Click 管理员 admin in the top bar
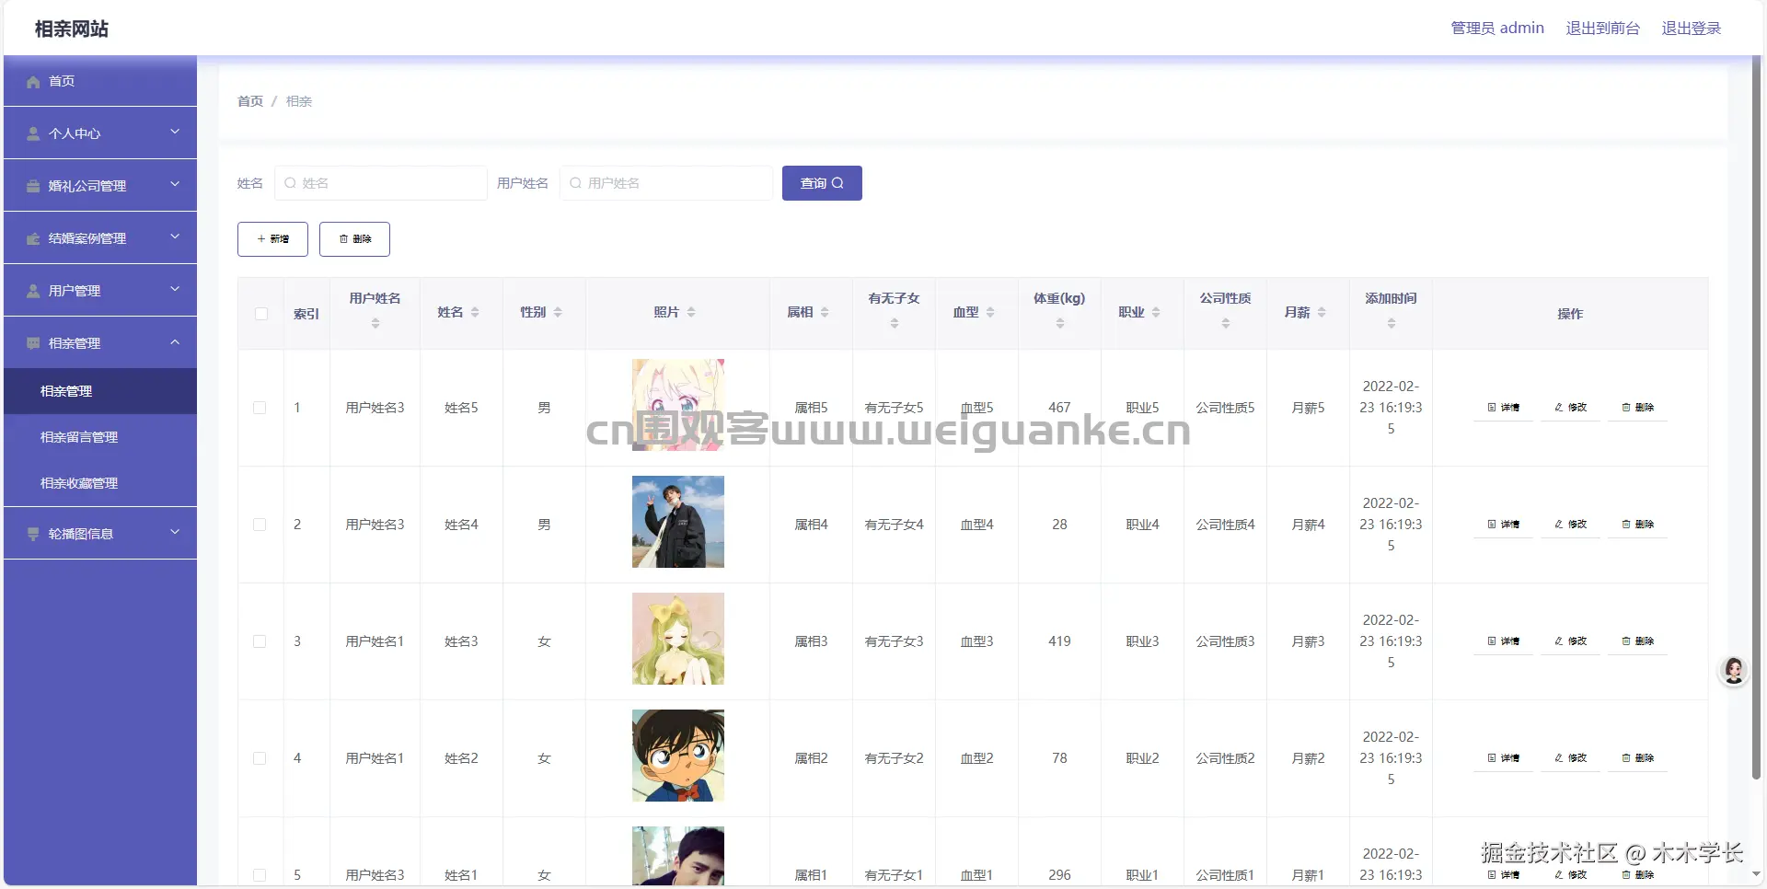 pos(1497,29)
